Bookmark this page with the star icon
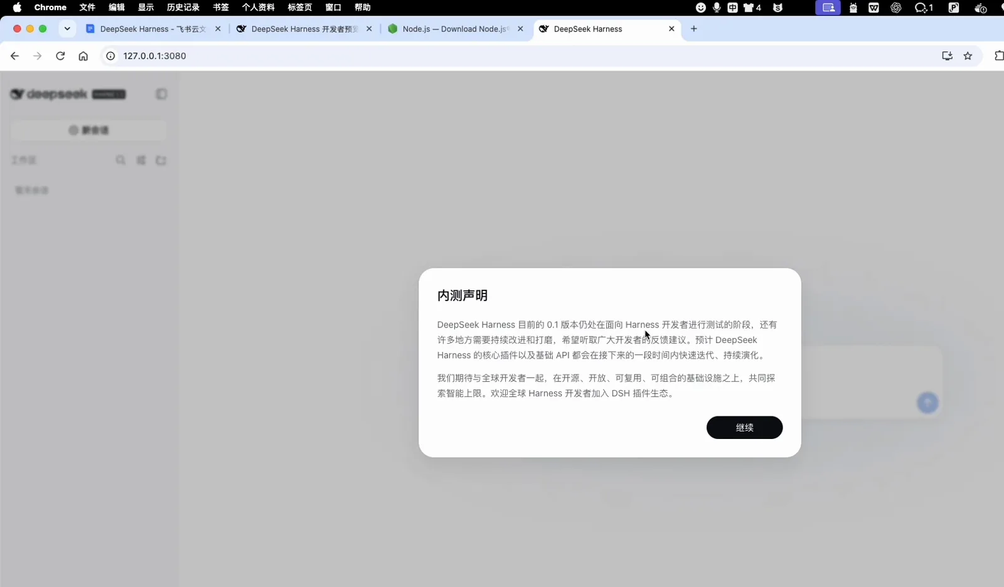1004x587 pixels. [x=968, y=56]
